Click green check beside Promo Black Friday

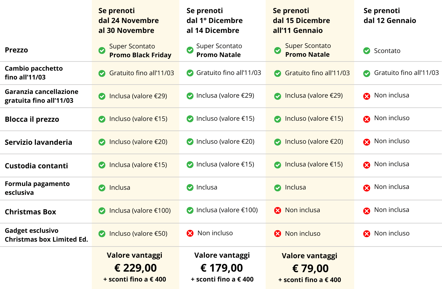(x=102, y=51)
